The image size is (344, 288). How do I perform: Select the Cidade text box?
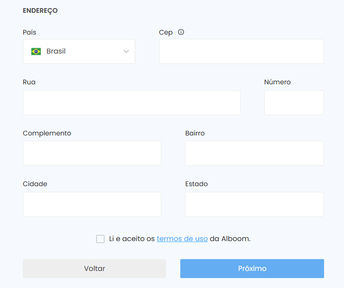click(92, 204)
